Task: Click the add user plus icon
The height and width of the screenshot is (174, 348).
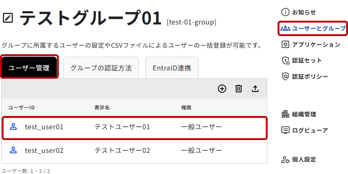Action: tap(222, 89)
